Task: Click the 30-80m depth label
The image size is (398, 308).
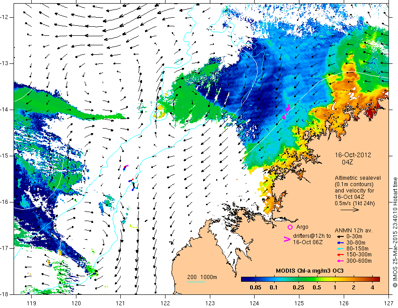Action: pos(356,243)
